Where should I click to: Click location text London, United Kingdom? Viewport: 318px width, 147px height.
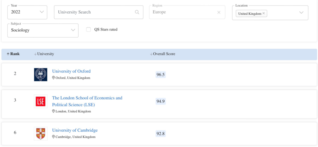coord(73,111)
